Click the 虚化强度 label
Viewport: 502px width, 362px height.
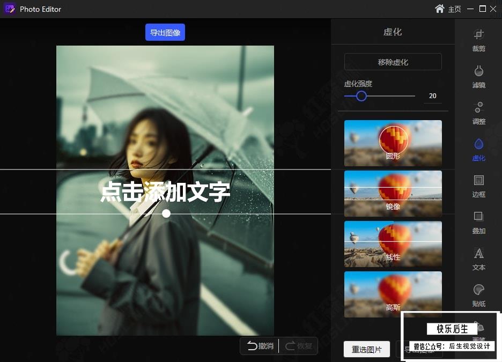coord(358,84)
